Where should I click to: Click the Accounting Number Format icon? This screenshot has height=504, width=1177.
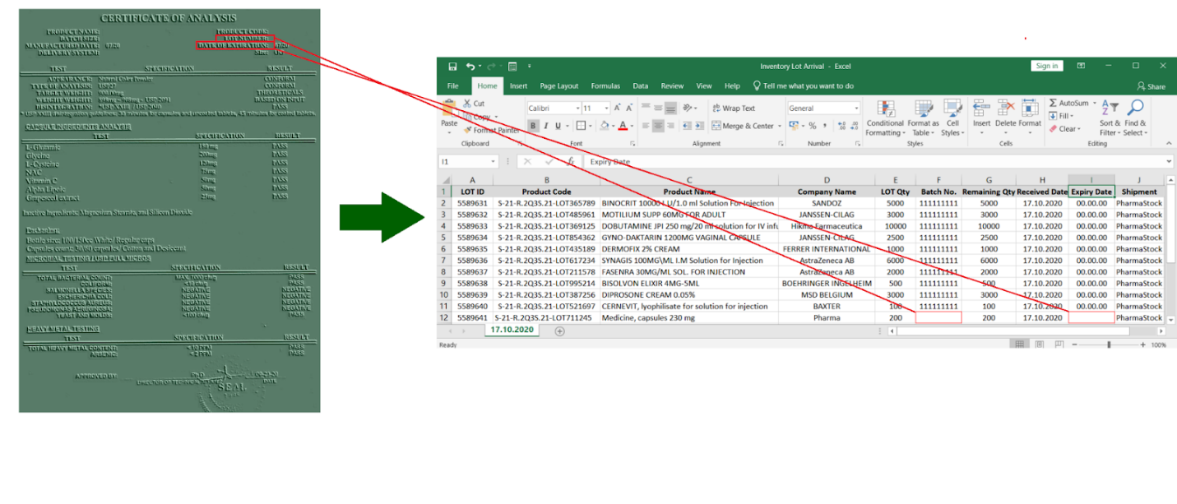click(x=795, y=126)
